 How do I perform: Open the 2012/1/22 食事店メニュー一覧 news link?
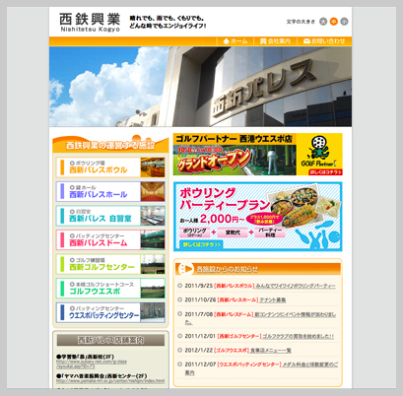tap(271, 351)
